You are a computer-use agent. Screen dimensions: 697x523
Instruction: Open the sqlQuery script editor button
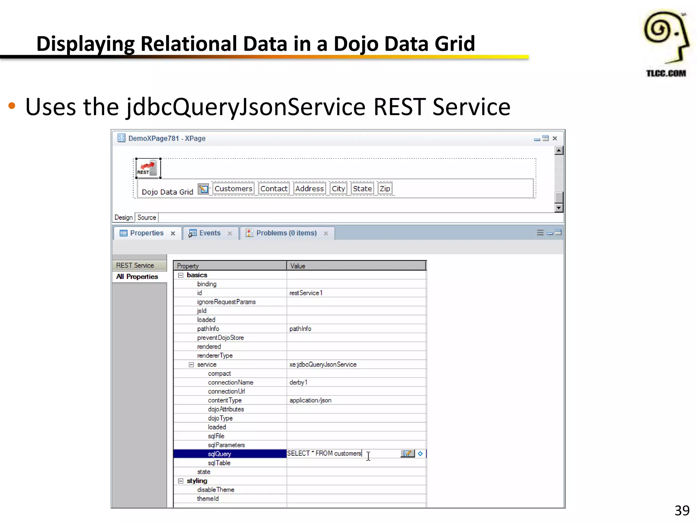tap(407, 454)
